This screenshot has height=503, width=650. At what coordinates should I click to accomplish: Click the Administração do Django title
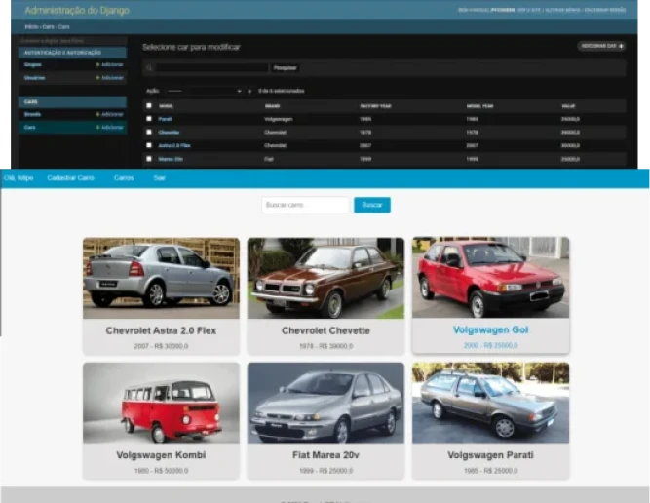pos(77,11)
